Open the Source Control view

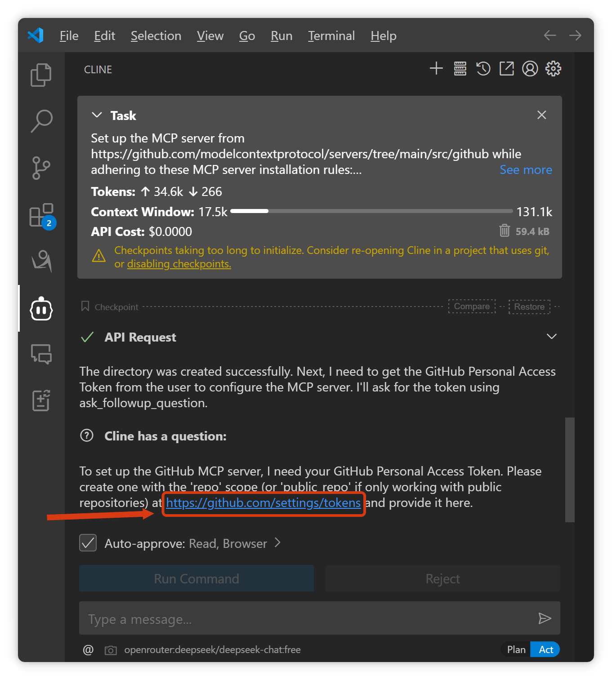click(41, 168)
